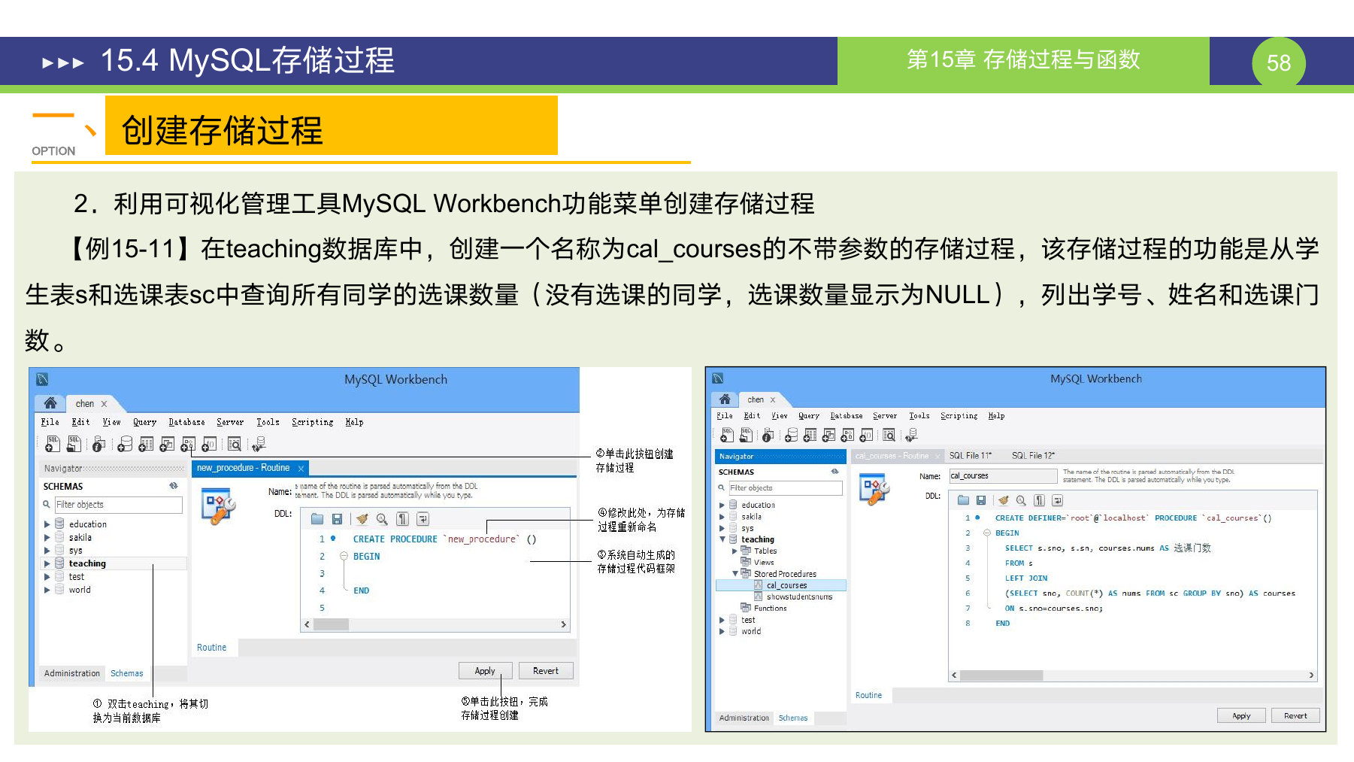This screenshot has width=1354, height=762.
Task: Open Database menu in new_procedure window
Action: tap(186, 423)
